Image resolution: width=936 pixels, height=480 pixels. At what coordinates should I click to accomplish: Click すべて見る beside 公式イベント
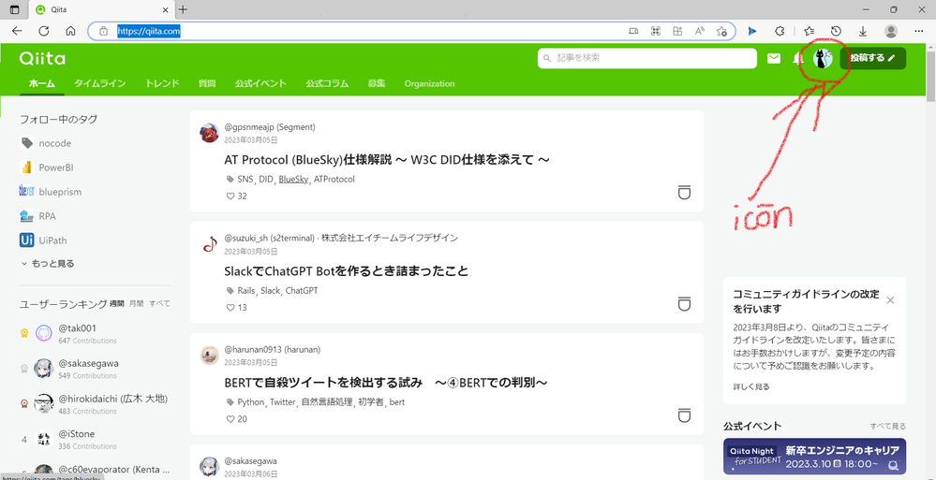pos(887,426)
